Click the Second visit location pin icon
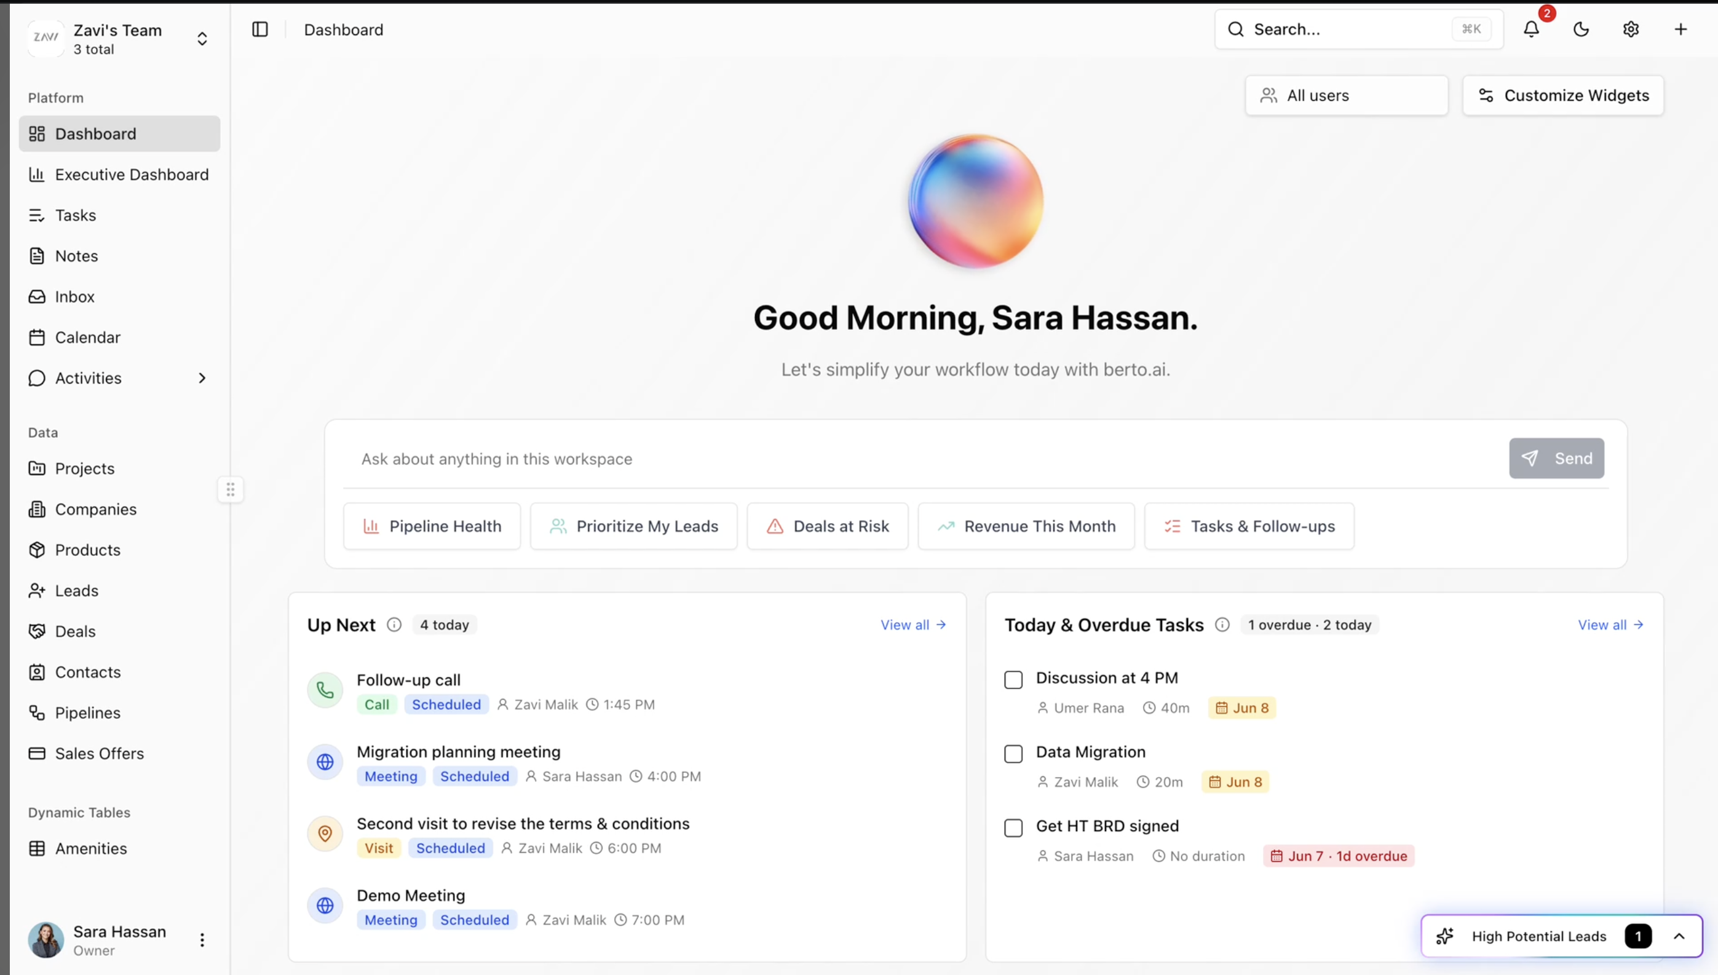The width and height of the screenshot is (1718, 975). [x=325, y=834]
